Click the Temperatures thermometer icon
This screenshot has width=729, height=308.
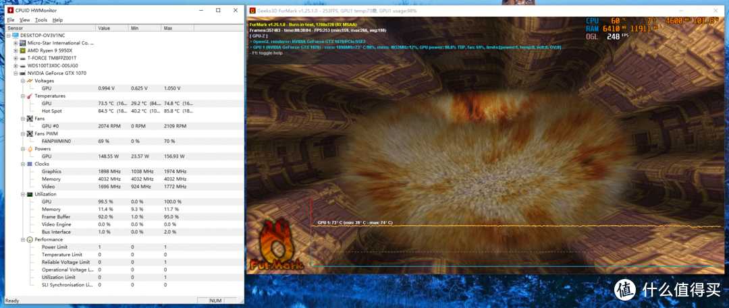pos(29,96)
